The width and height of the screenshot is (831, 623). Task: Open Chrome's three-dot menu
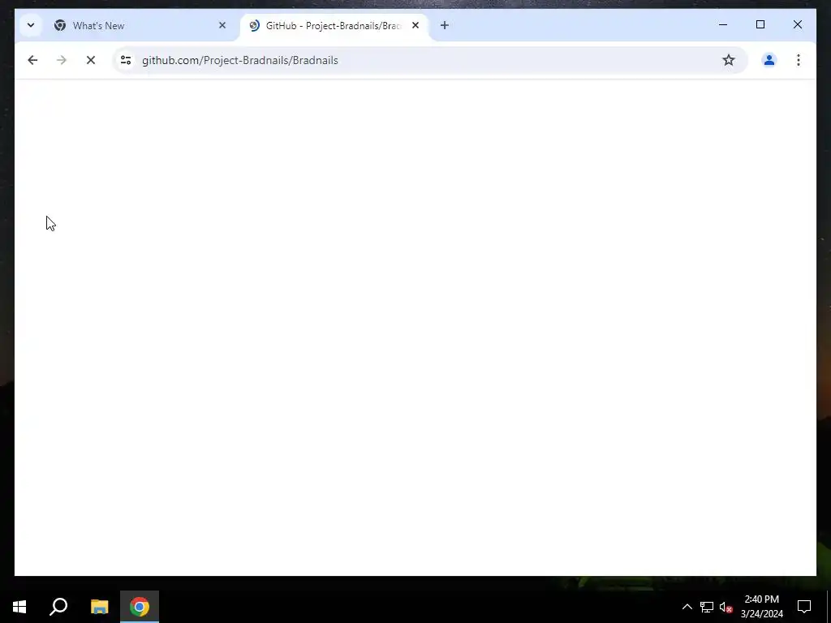point(799,60)
